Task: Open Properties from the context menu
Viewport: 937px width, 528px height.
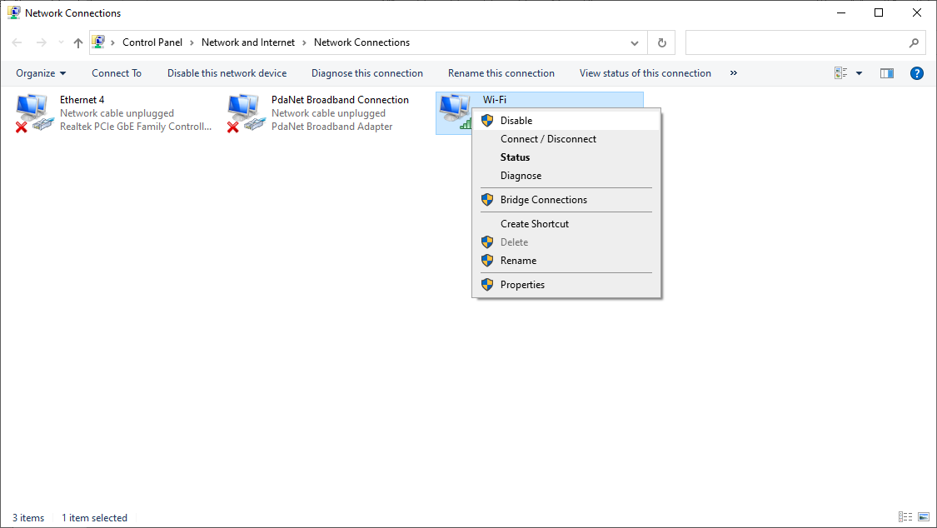Action: [x=566, y=284]
